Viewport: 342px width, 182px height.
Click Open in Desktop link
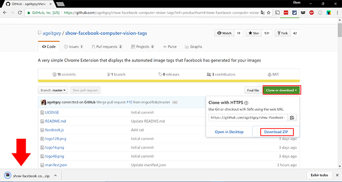tap(229, 132)
